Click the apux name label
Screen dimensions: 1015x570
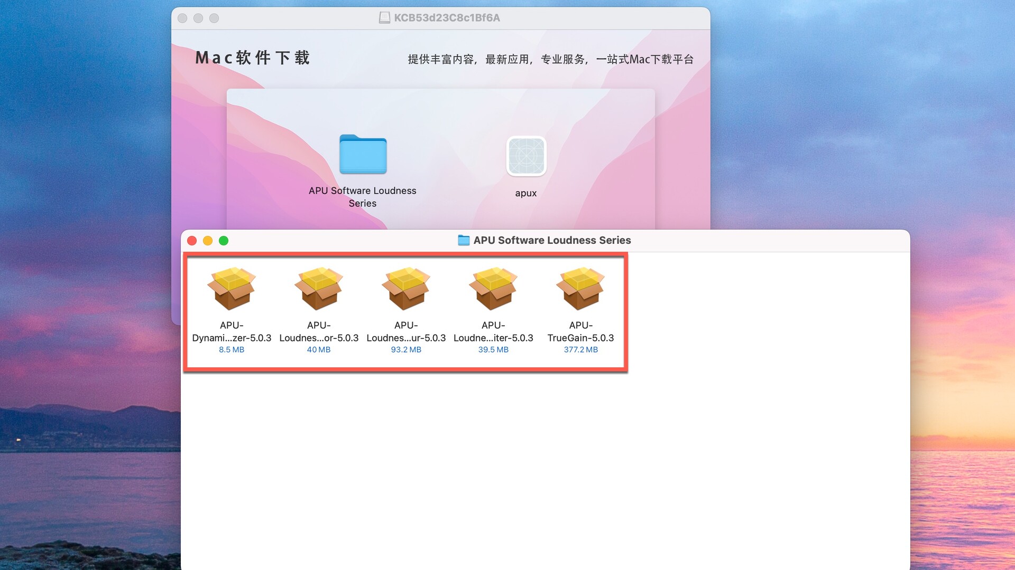point(526,193)
